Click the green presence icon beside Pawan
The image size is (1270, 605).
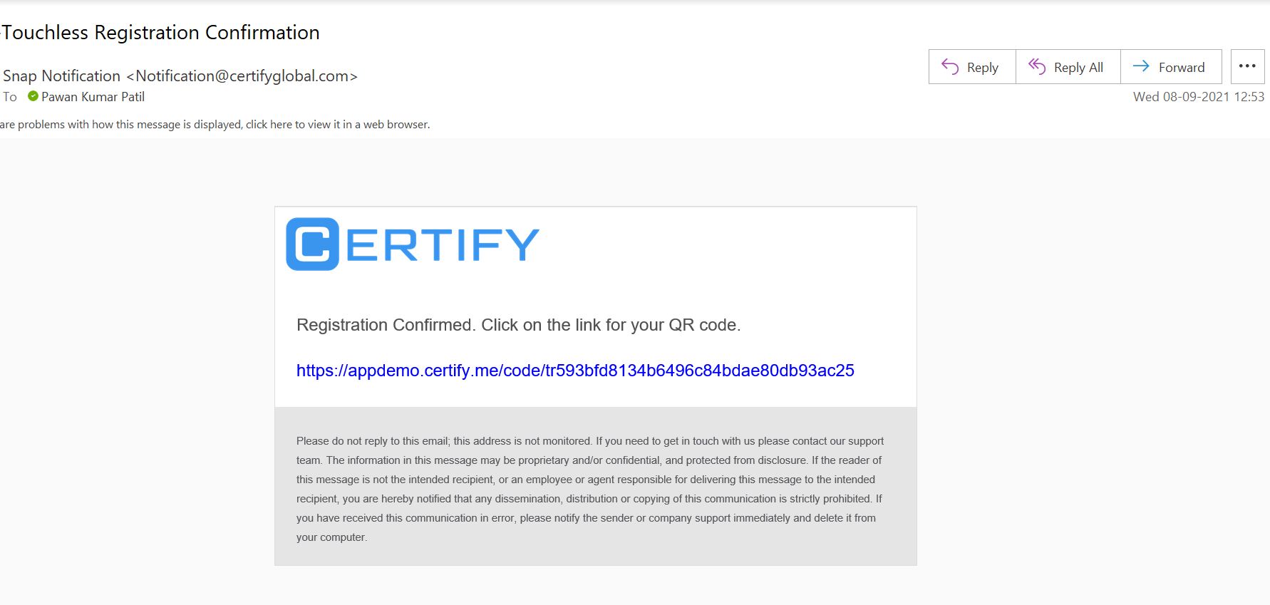[x=33, y=96]
